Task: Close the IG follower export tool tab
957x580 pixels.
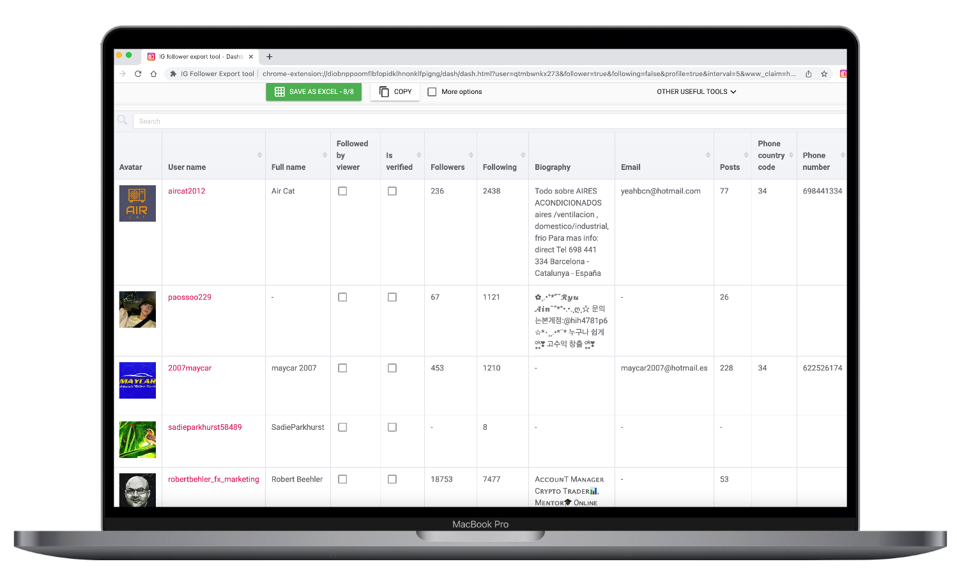Action: pos(251,57)
